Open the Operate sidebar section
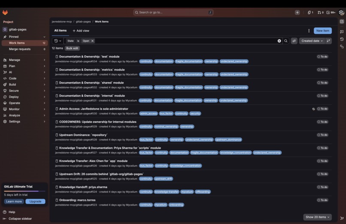Viewport: 346px width, 224px height. 24,103
